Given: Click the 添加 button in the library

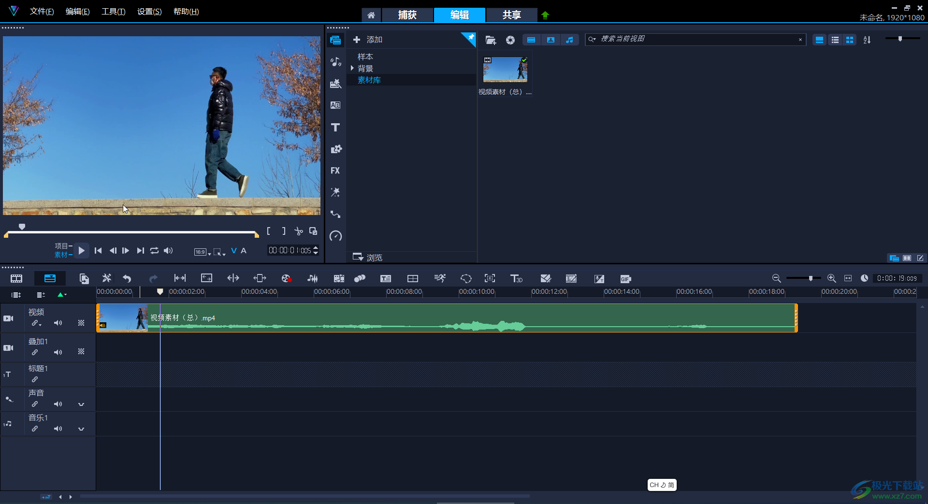Looking at the screenshot, I should pos(368,40).
